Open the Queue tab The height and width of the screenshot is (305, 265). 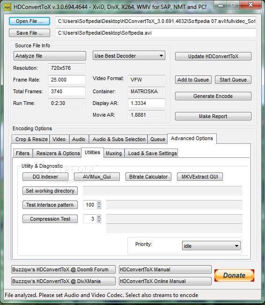pos(158,139)
